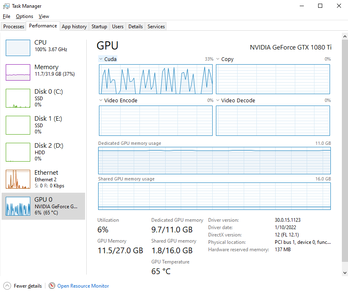Switch to the Processes tab
Viewport: 348px width, 295px height.
[x=13, y=26]
